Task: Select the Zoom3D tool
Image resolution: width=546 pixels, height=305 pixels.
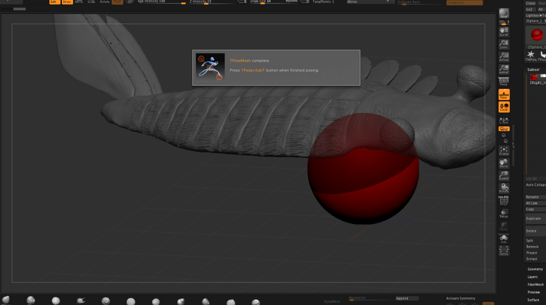Action: pos(503,175)
